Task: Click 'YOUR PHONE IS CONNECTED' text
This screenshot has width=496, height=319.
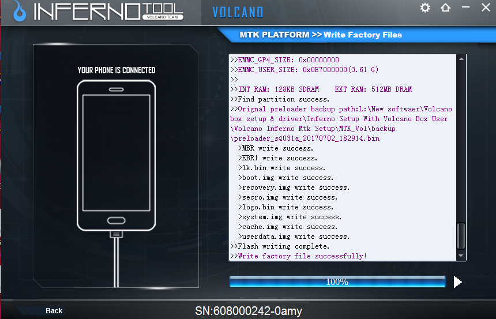Action: [x=117, y=70]
